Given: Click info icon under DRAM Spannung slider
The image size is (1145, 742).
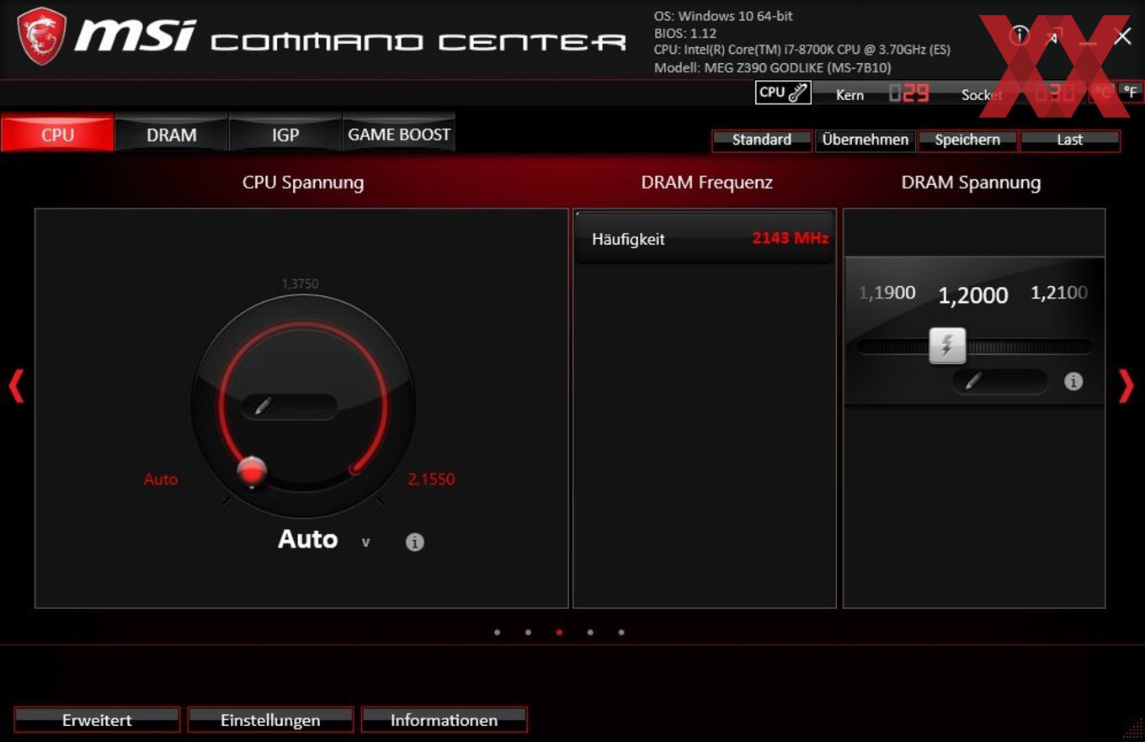Looking at the screenshot, I should [x=1073, y=381].
